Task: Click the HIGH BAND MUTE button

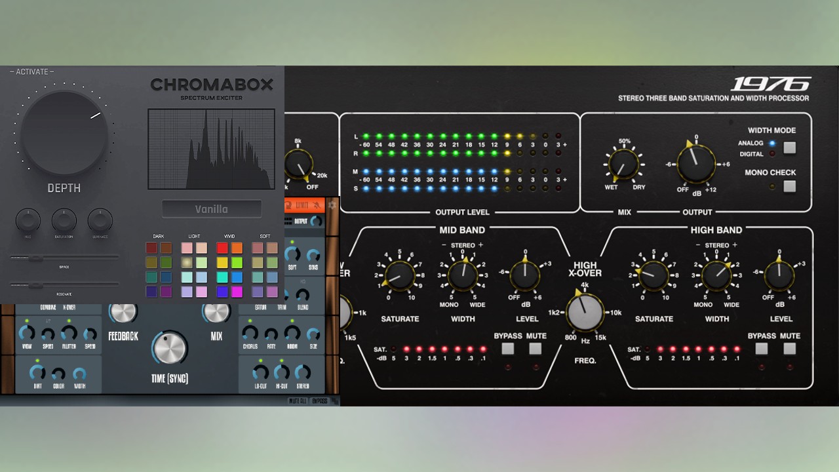Action: click(x=790, y=349)
